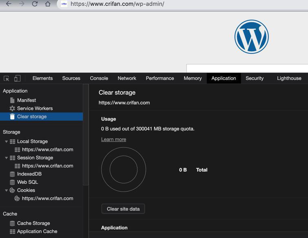Switch to the Sources tab

coord(71,78)
